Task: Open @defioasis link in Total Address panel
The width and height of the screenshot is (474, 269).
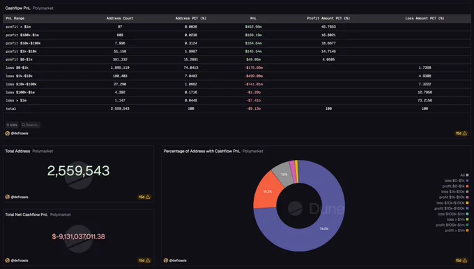Action: click(x=20, y=197)
